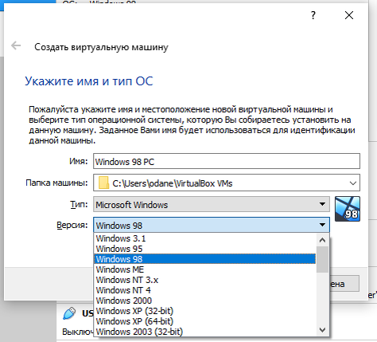The image size is (377, 342).
Task: Edit the Имя field containing Windows 98 PC
Action: tap(227, 161)
